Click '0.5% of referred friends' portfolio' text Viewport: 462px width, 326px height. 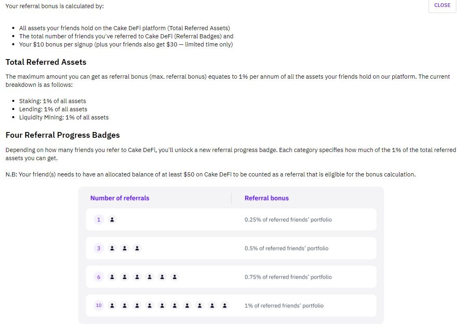(286, 248)
